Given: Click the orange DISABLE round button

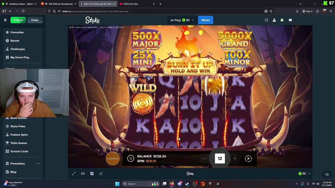Looking at the screenshot, I should [113, 158].
